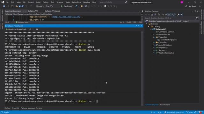Open the Build menu
204x114 pixels.
pos(38,2)
